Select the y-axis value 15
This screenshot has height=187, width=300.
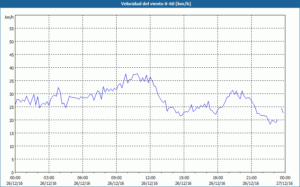[12, 134]
